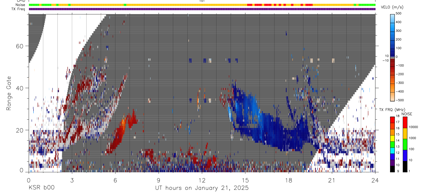Click velocity scale label −500
This screenshot has height=195, width=422.
[399, 100]
